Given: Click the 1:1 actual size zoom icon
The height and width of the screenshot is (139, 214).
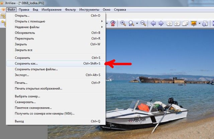Looking at the screenshot, I should 131,23.
